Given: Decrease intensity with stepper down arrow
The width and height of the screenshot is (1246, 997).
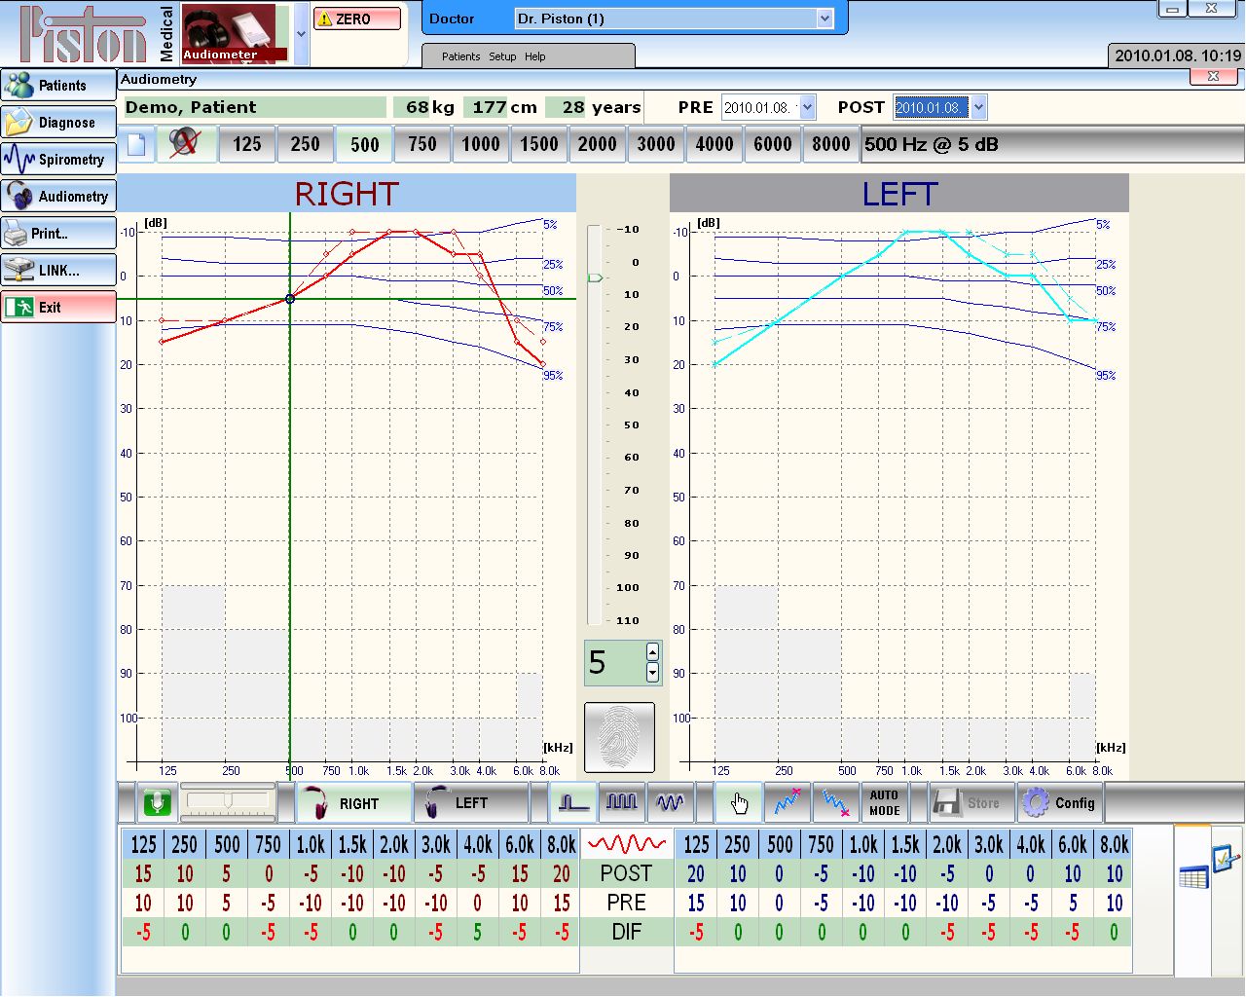Looking at the screenshot, I should pos(652,672).
